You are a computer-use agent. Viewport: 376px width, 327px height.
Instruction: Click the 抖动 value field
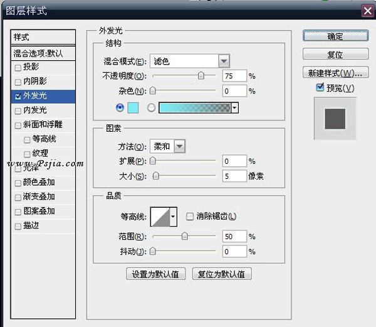234,252
